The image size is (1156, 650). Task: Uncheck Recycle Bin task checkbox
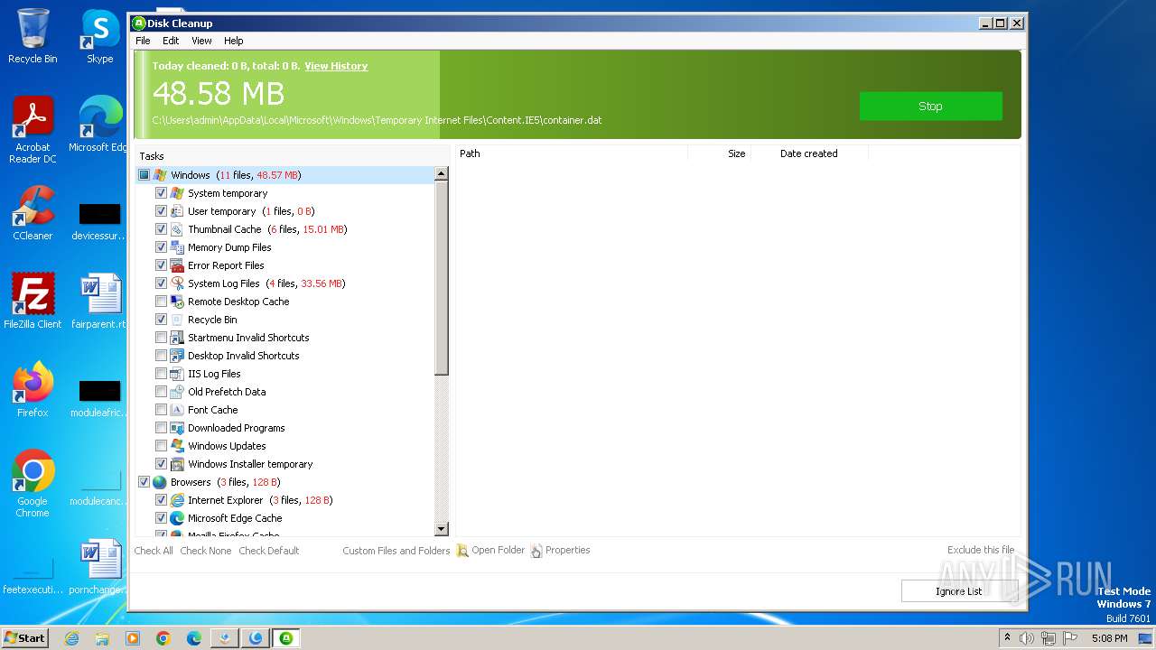[161, 320]
